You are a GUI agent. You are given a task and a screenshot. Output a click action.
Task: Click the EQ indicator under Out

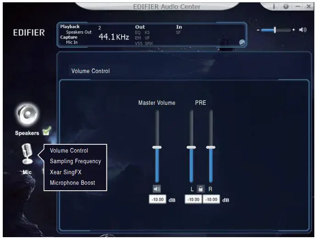click(138, 33)
